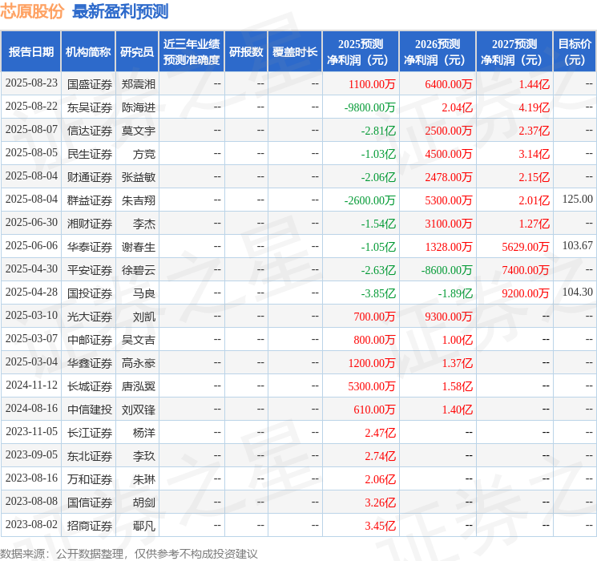597x561 pixels.
Task: Click the -2600.00万 value
Action: 369,200
